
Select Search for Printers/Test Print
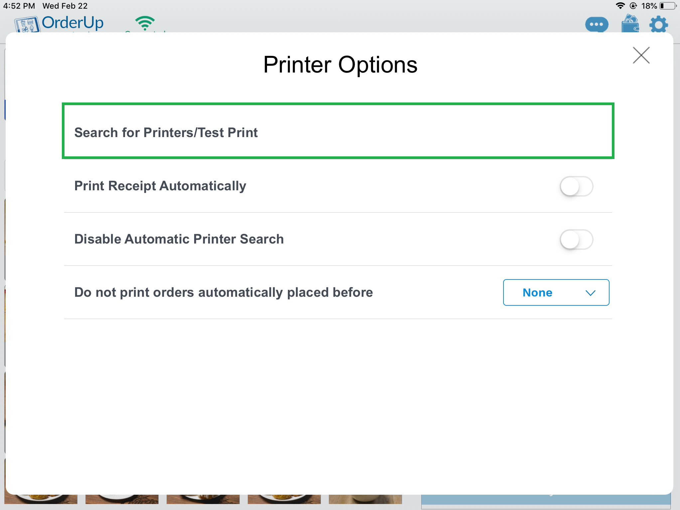tap(338, 131)
